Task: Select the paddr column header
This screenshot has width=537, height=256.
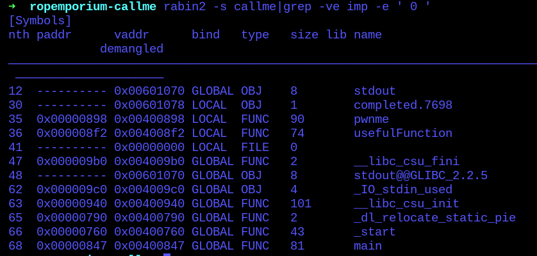Action: [54, 35]
